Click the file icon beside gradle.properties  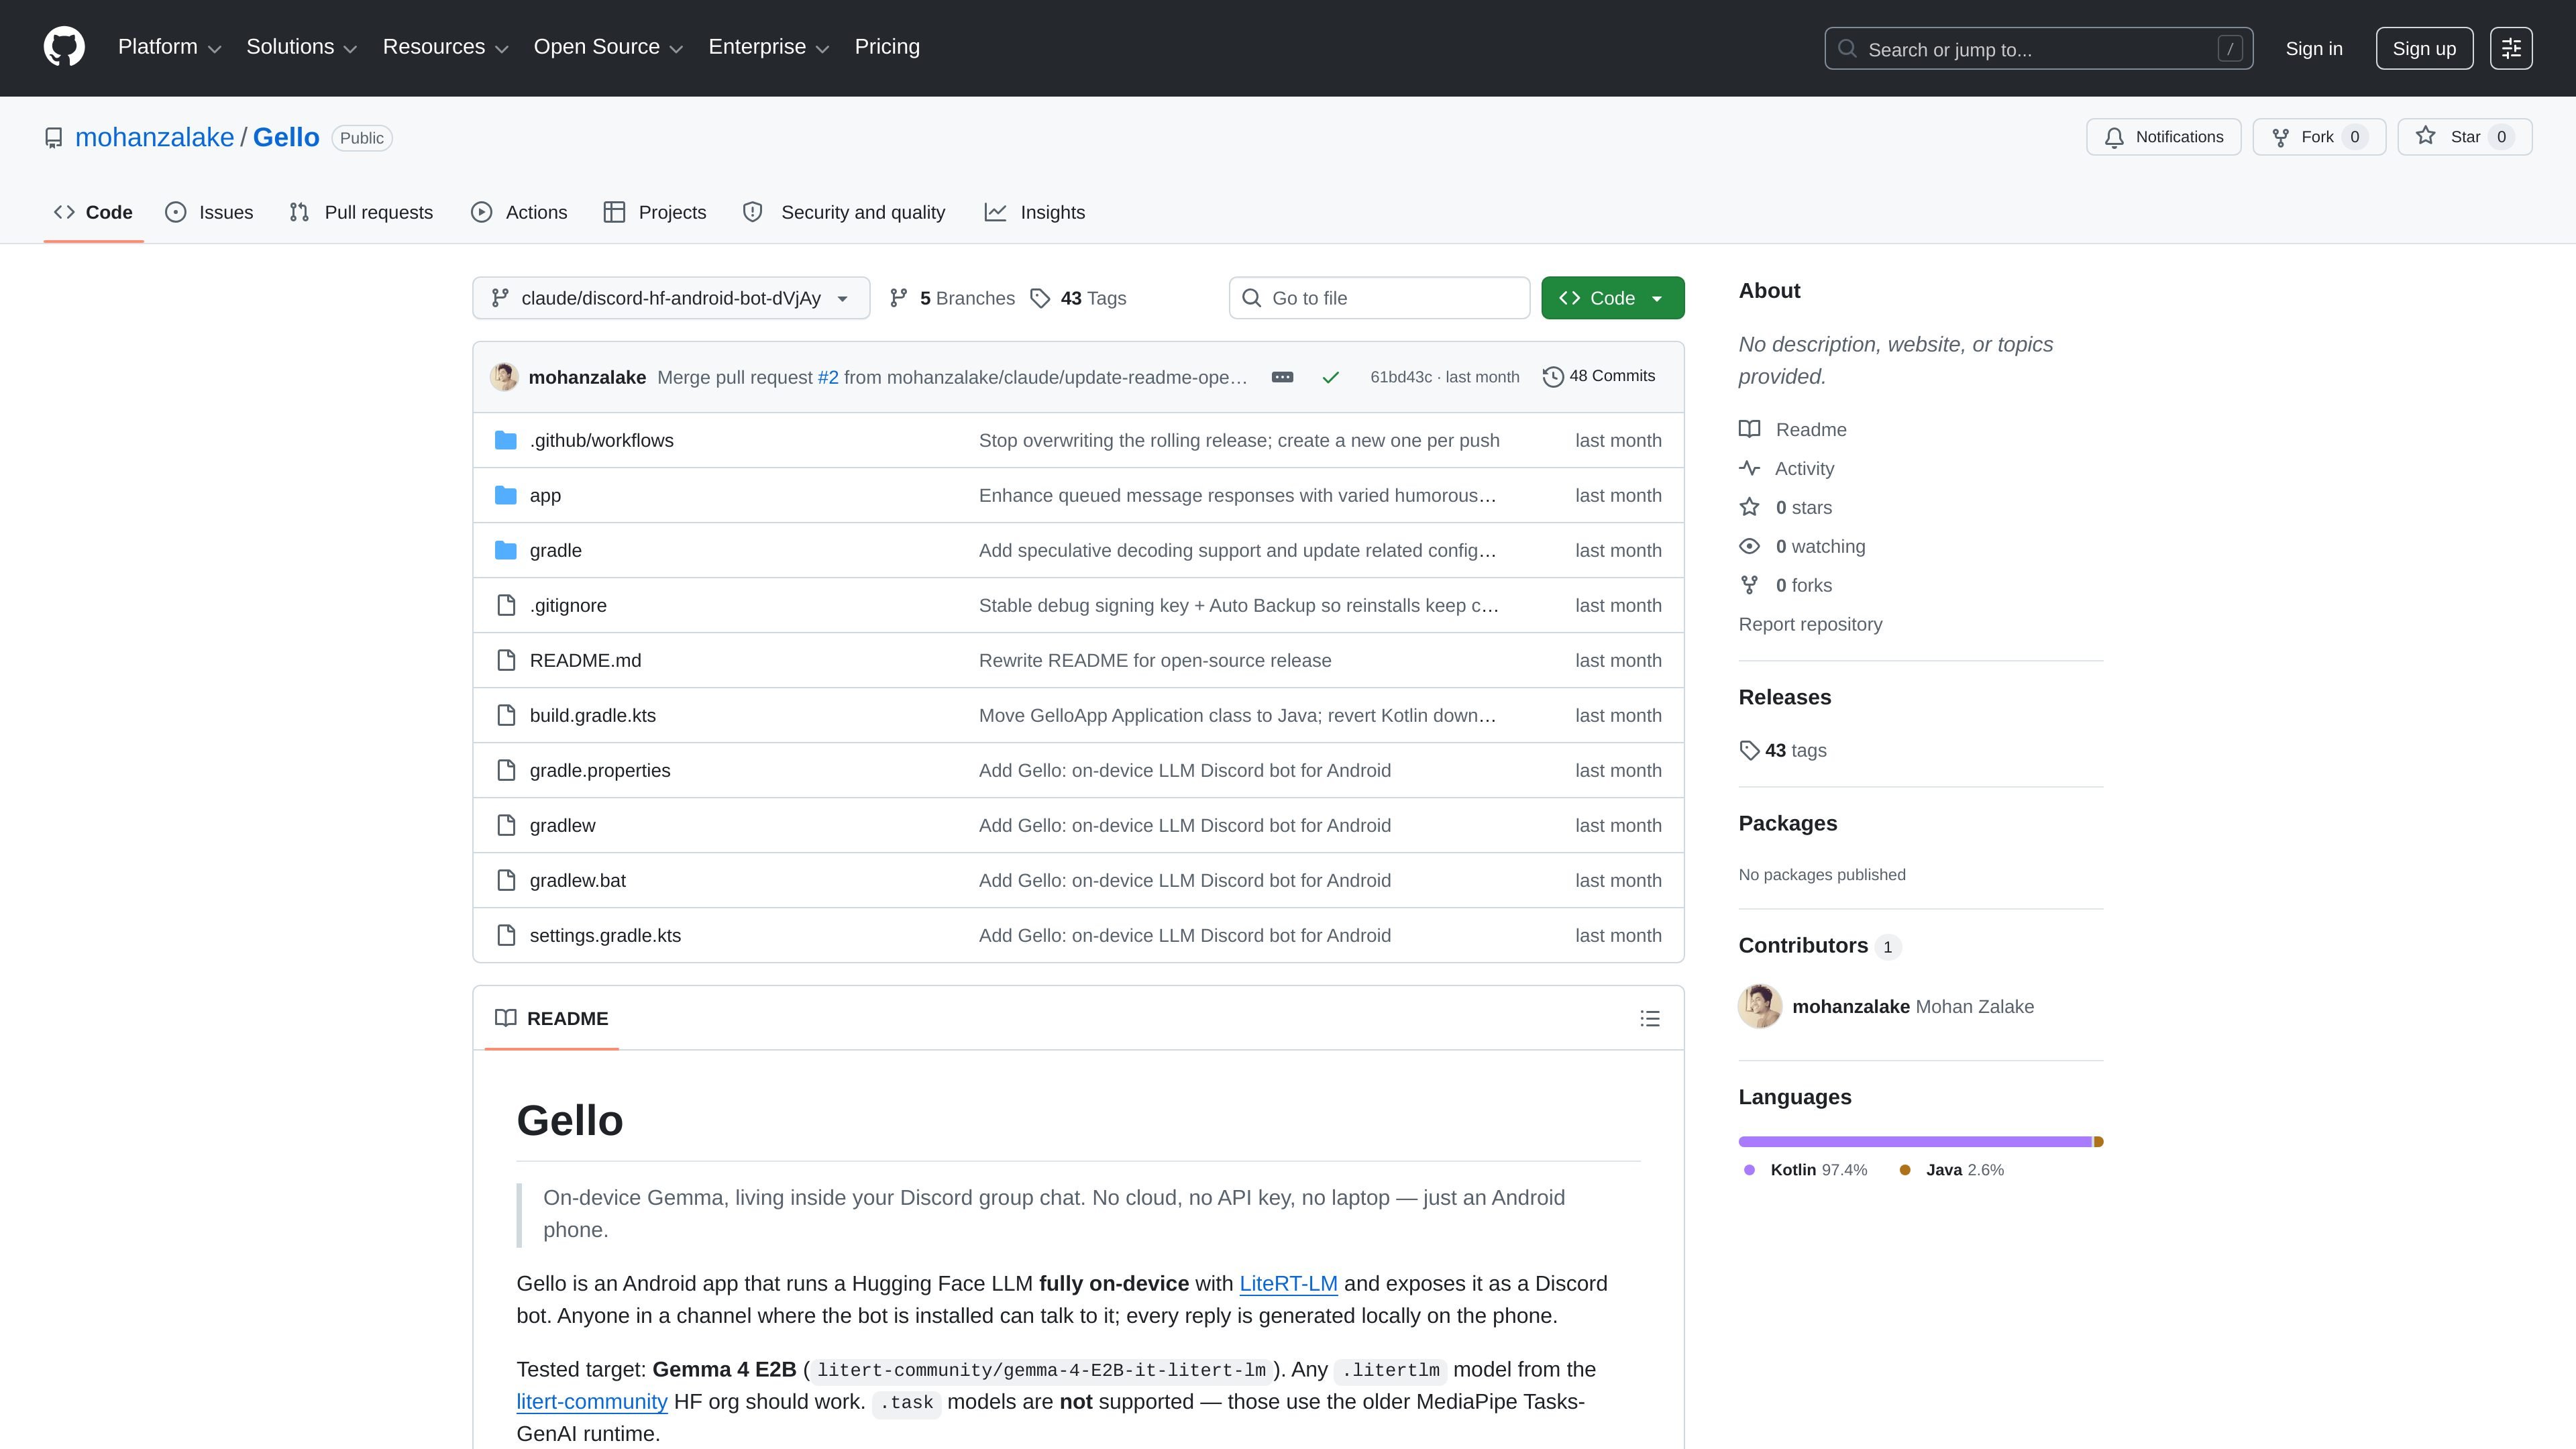tap(507, 770)
